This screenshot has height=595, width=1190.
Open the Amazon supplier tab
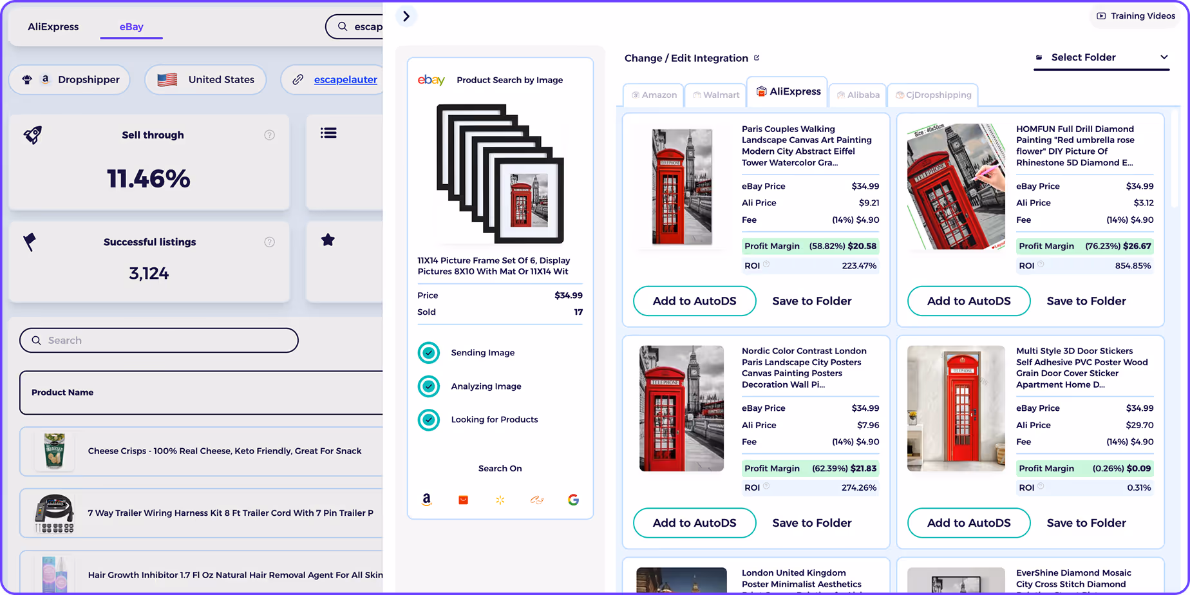pyautogui.click(x=654, y=95)
